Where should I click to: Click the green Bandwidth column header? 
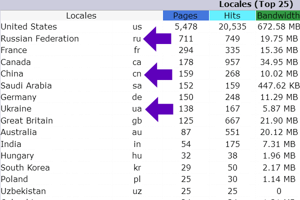click(x=278, y=15)
